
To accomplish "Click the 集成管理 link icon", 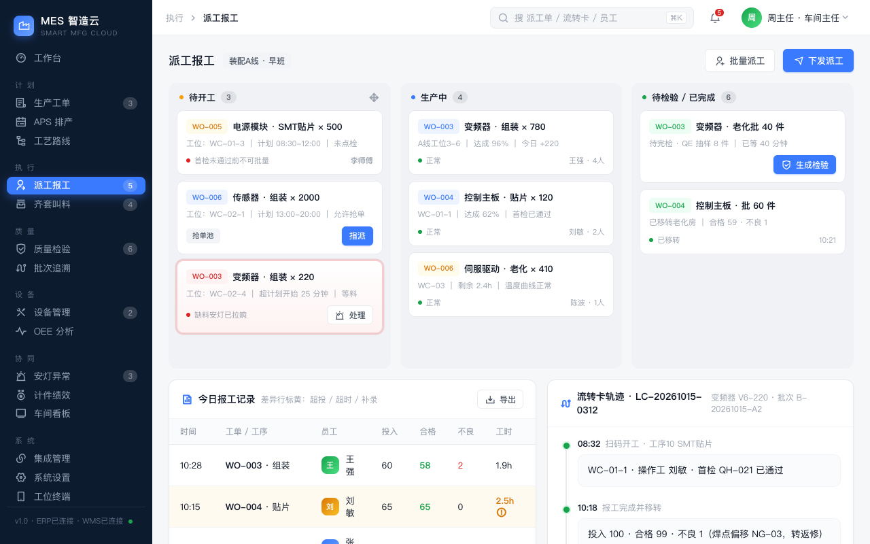I will [21, 458].
